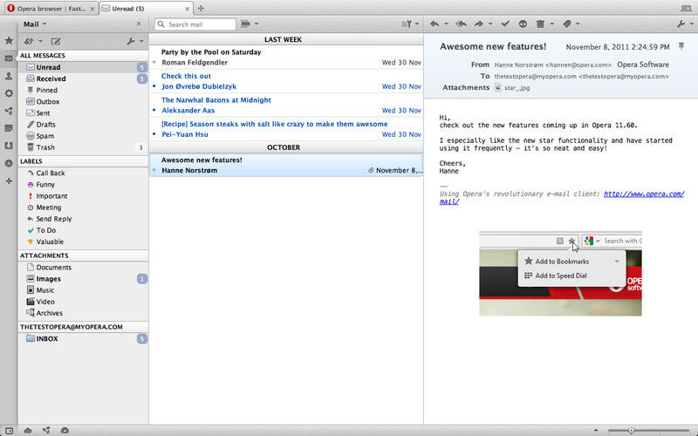Close the Mail panel with X
698x436 pixels.
[139, 24]
